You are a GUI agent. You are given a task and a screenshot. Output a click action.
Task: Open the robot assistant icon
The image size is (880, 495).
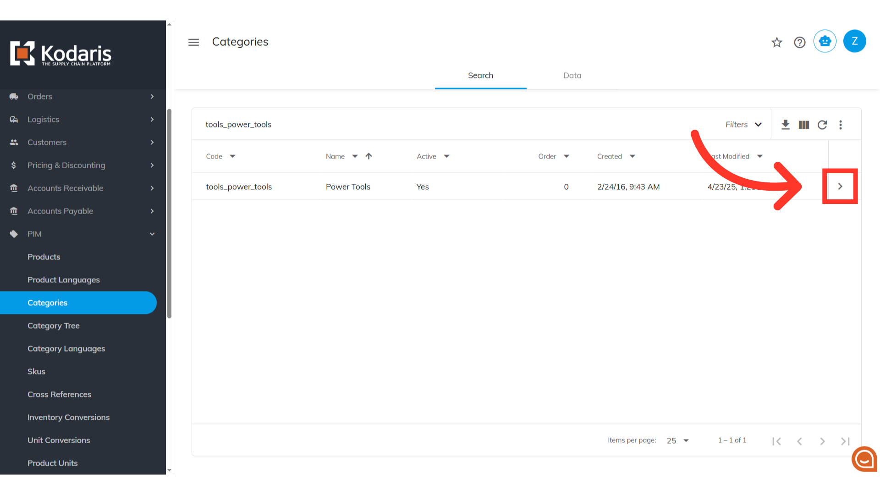(x=825, y=41)
